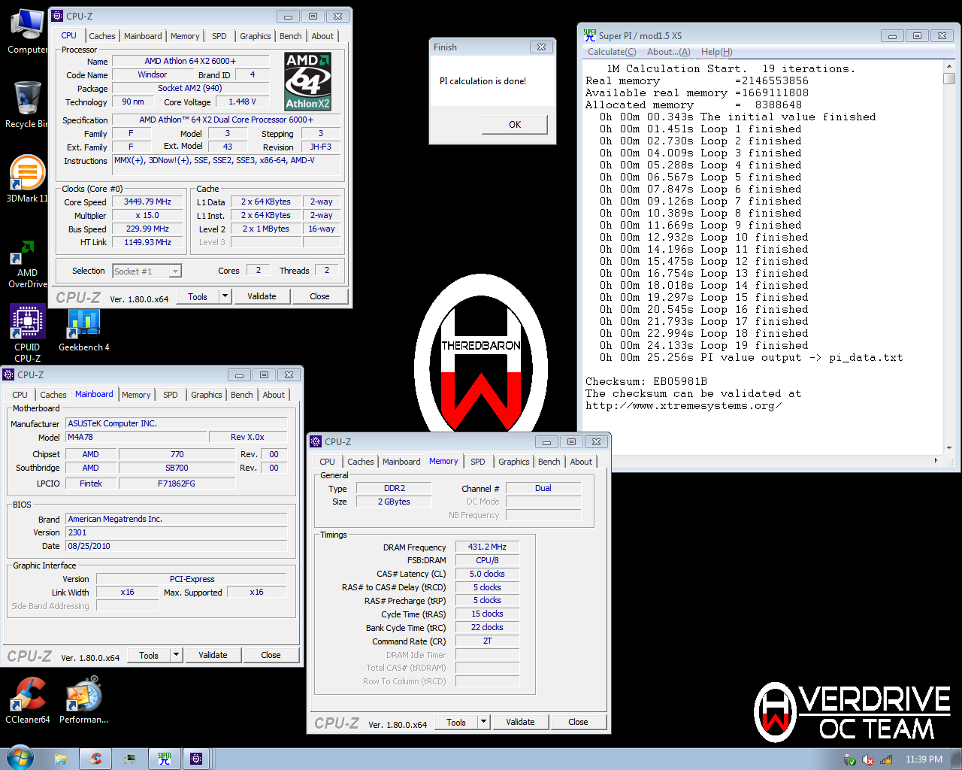
Task: Click the safely remove hardware tray icon
Action: point(850,759)
